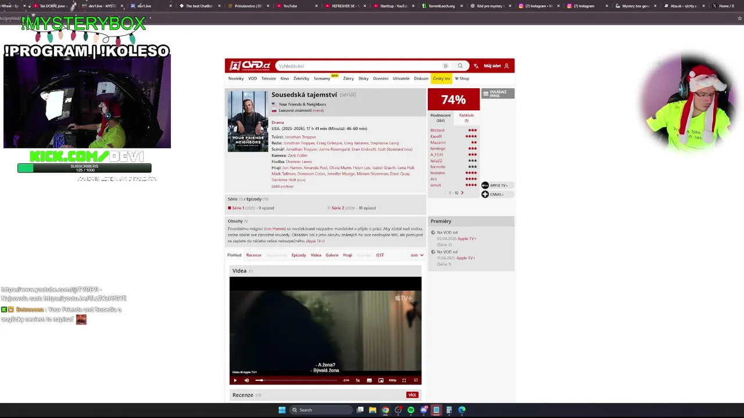This screenshot has width=744, height=418.
Task: Open Google Chrome from taskbar
Action: click(385, 410)
